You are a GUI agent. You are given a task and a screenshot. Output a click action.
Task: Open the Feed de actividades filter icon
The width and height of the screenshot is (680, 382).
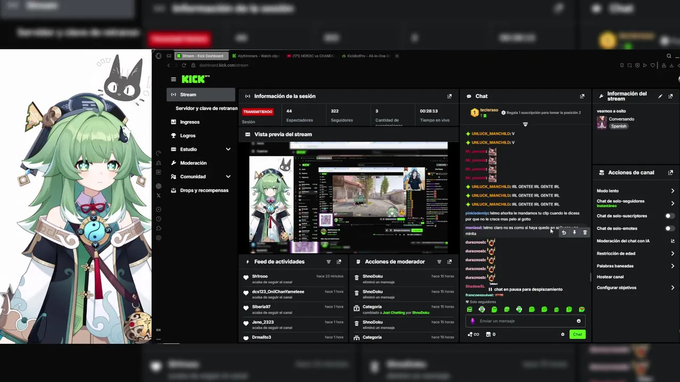(328, 262)
